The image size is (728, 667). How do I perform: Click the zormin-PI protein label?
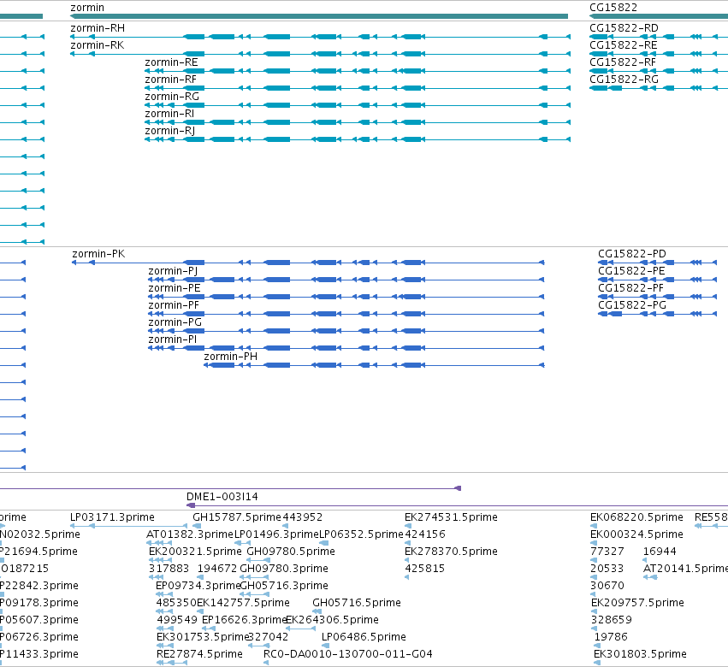(x=172, y=340)
